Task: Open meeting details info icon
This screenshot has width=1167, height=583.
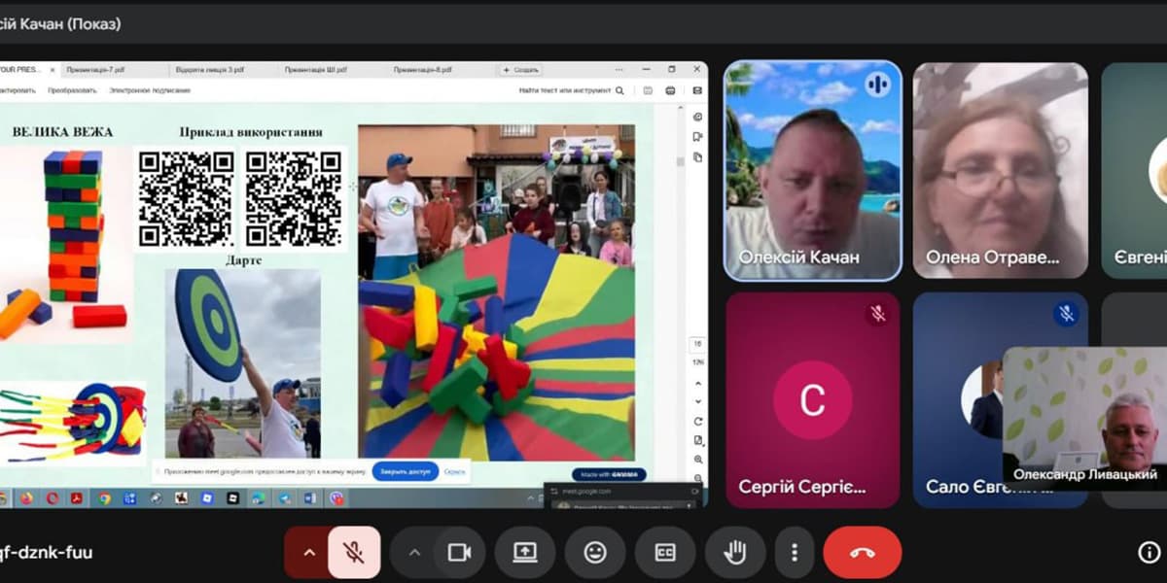Action: pos(1149,552)
